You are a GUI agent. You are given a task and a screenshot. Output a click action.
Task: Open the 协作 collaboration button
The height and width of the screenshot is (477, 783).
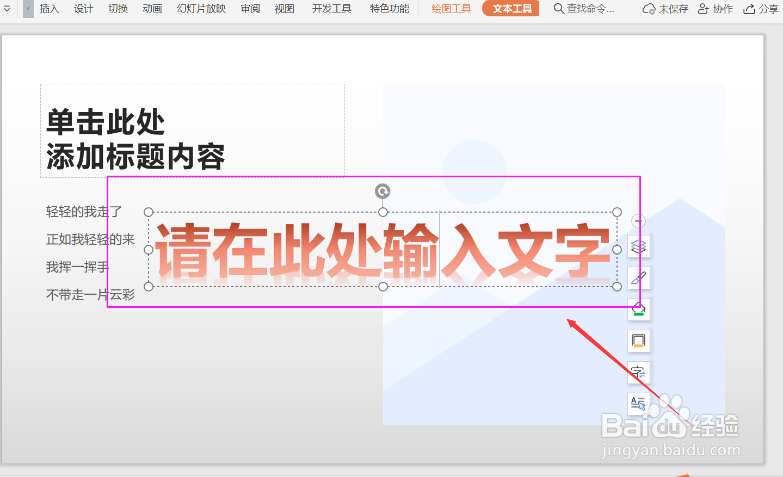pyautogui.click(x=716, y=9)
